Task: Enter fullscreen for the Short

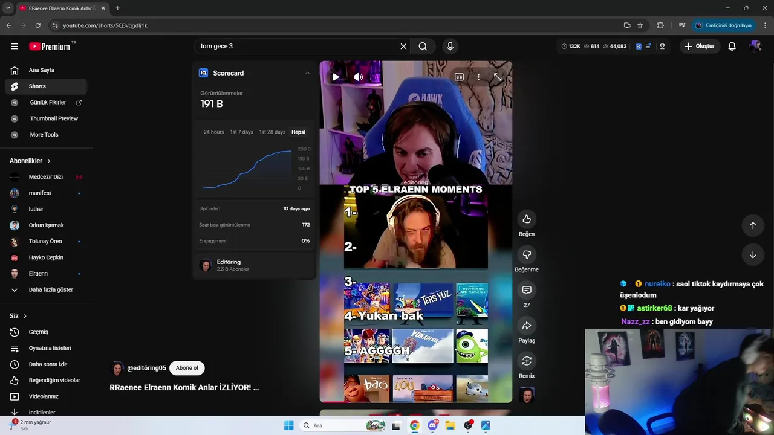Action: coord(498,77)
